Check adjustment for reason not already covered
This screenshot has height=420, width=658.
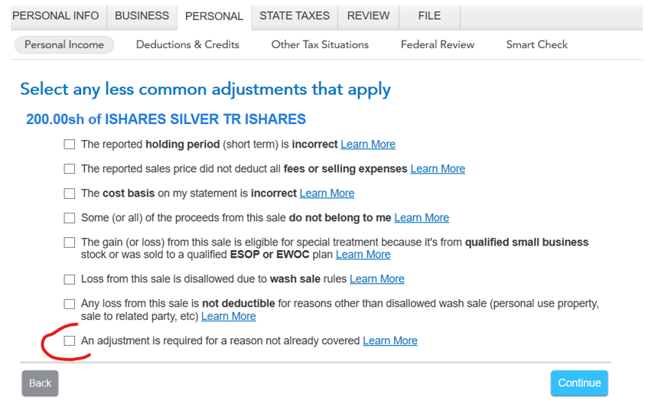pyautogui.click(x=70, y=341)
